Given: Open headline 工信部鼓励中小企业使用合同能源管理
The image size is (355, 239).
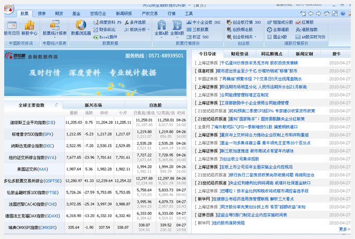Looking at the screenshot, I should pyautogui.click(x=255, y=103).
